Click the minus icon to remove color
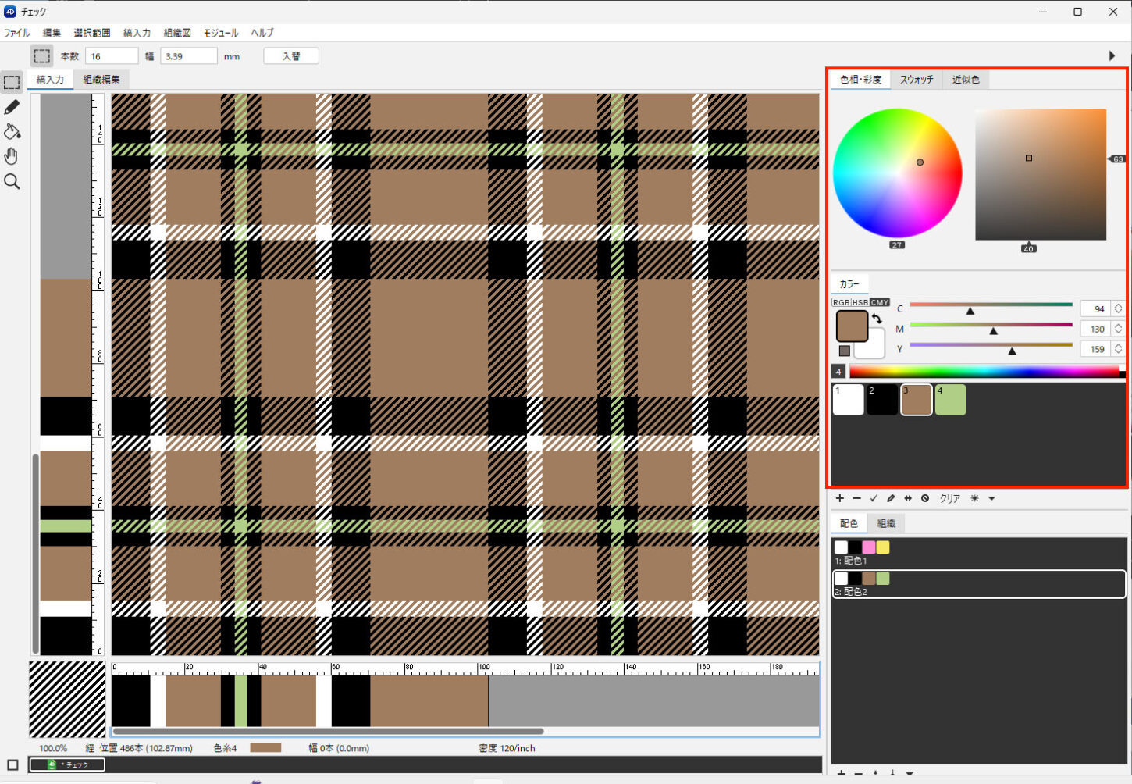Screen dimensions: 1132x784 coord(856,498)
